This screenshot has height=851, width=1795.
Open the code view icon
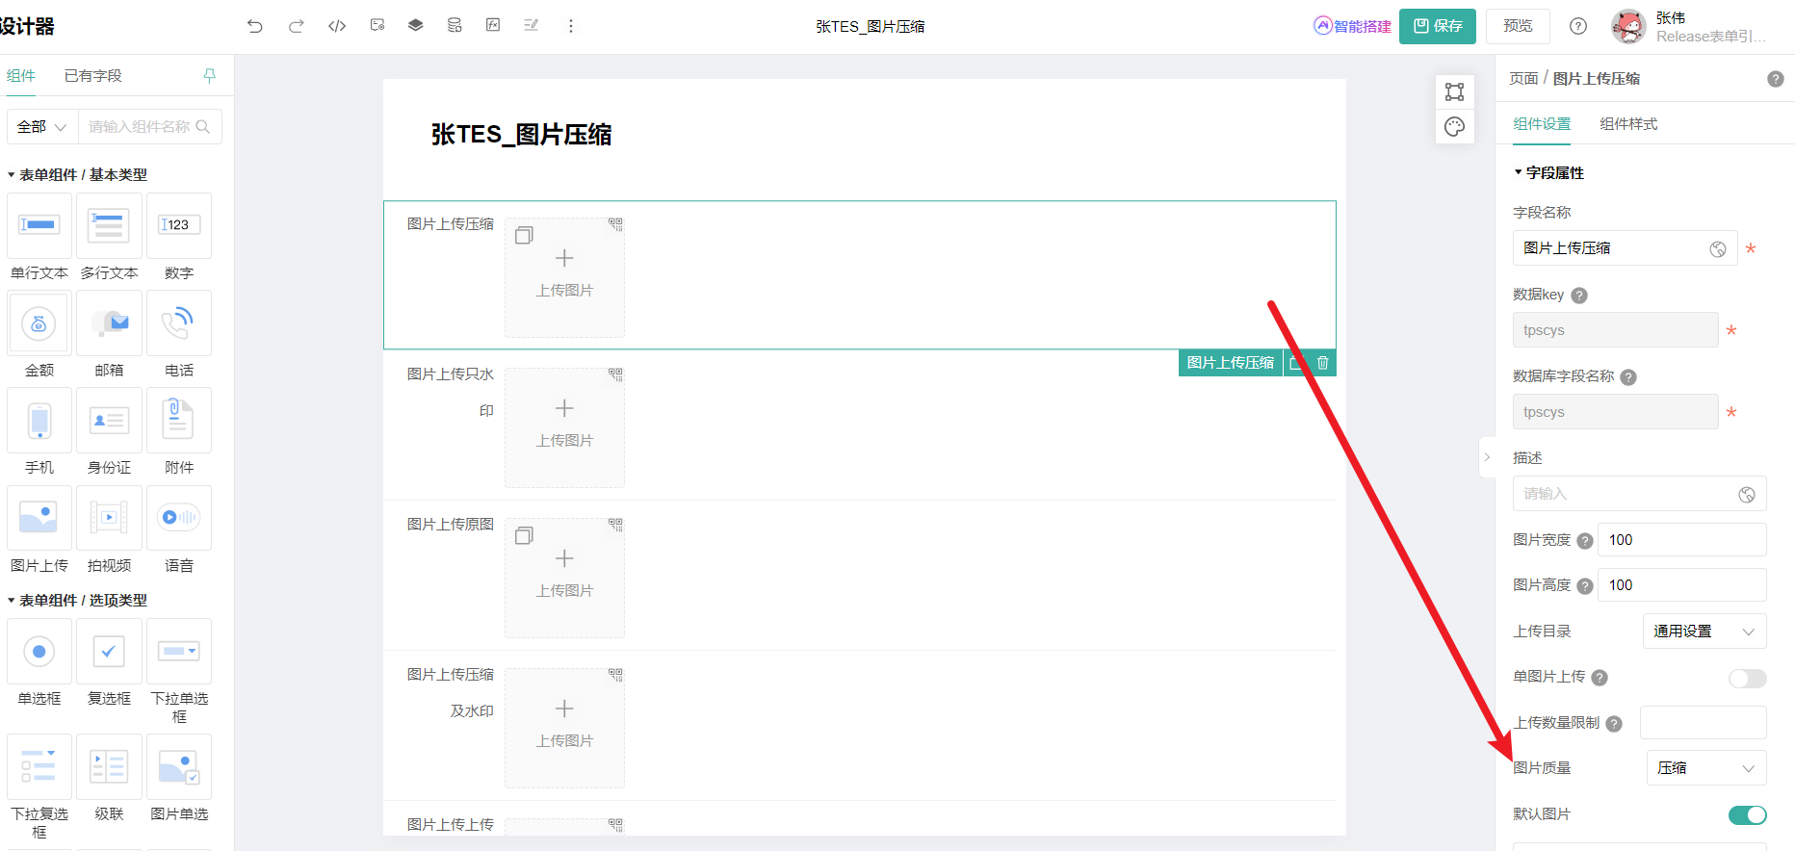point(337,26)
